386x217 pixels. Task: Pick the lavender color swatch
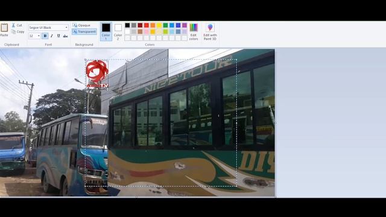point(185,31)
